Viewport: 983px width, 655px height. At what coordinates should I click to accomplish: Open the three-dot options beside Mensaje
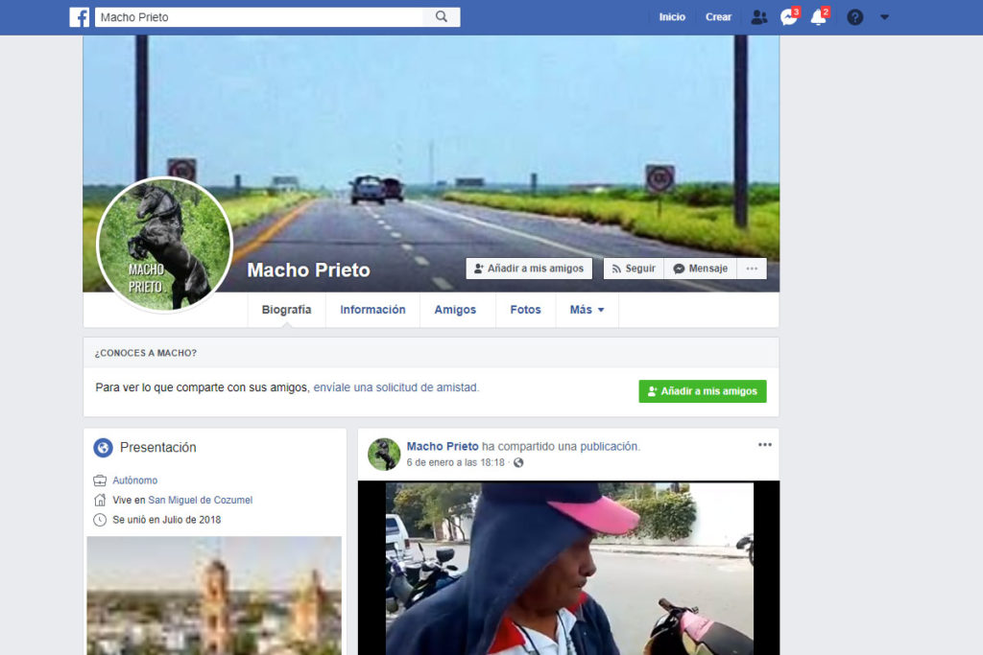(x=752, y=268)
